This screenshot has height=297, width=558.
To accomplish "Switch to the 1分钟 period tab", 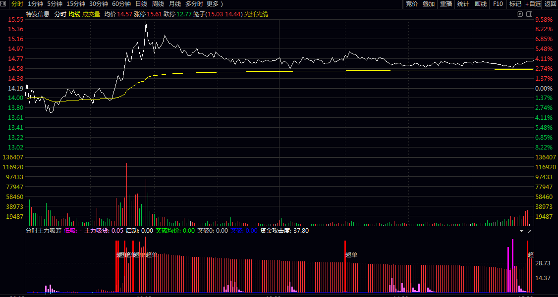I will click(x=36, y=4).
